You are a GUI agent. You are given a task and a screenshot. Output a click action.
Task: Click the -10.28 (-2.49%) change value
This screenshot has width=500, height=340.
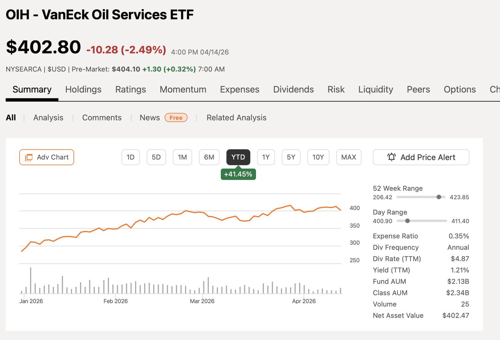click(126, 50)
